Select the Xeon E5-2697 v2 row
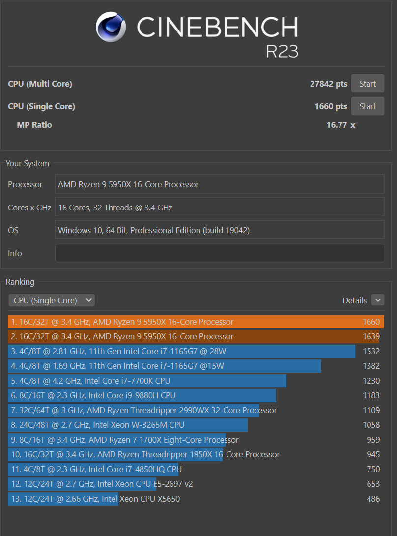Screen dimensions: 397x536 [x=196, y=484]
